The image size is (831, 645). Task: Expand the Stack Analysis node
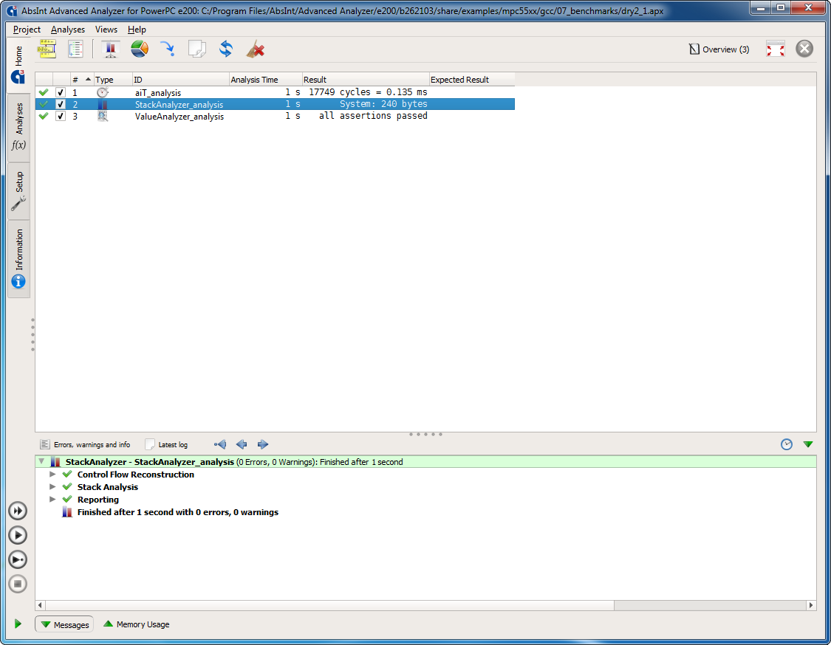52,486
